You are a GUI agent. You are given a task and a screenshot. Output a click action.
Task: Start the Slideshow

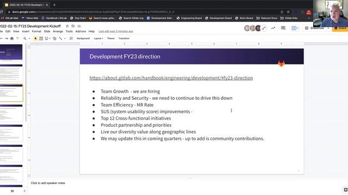(315, 28)
